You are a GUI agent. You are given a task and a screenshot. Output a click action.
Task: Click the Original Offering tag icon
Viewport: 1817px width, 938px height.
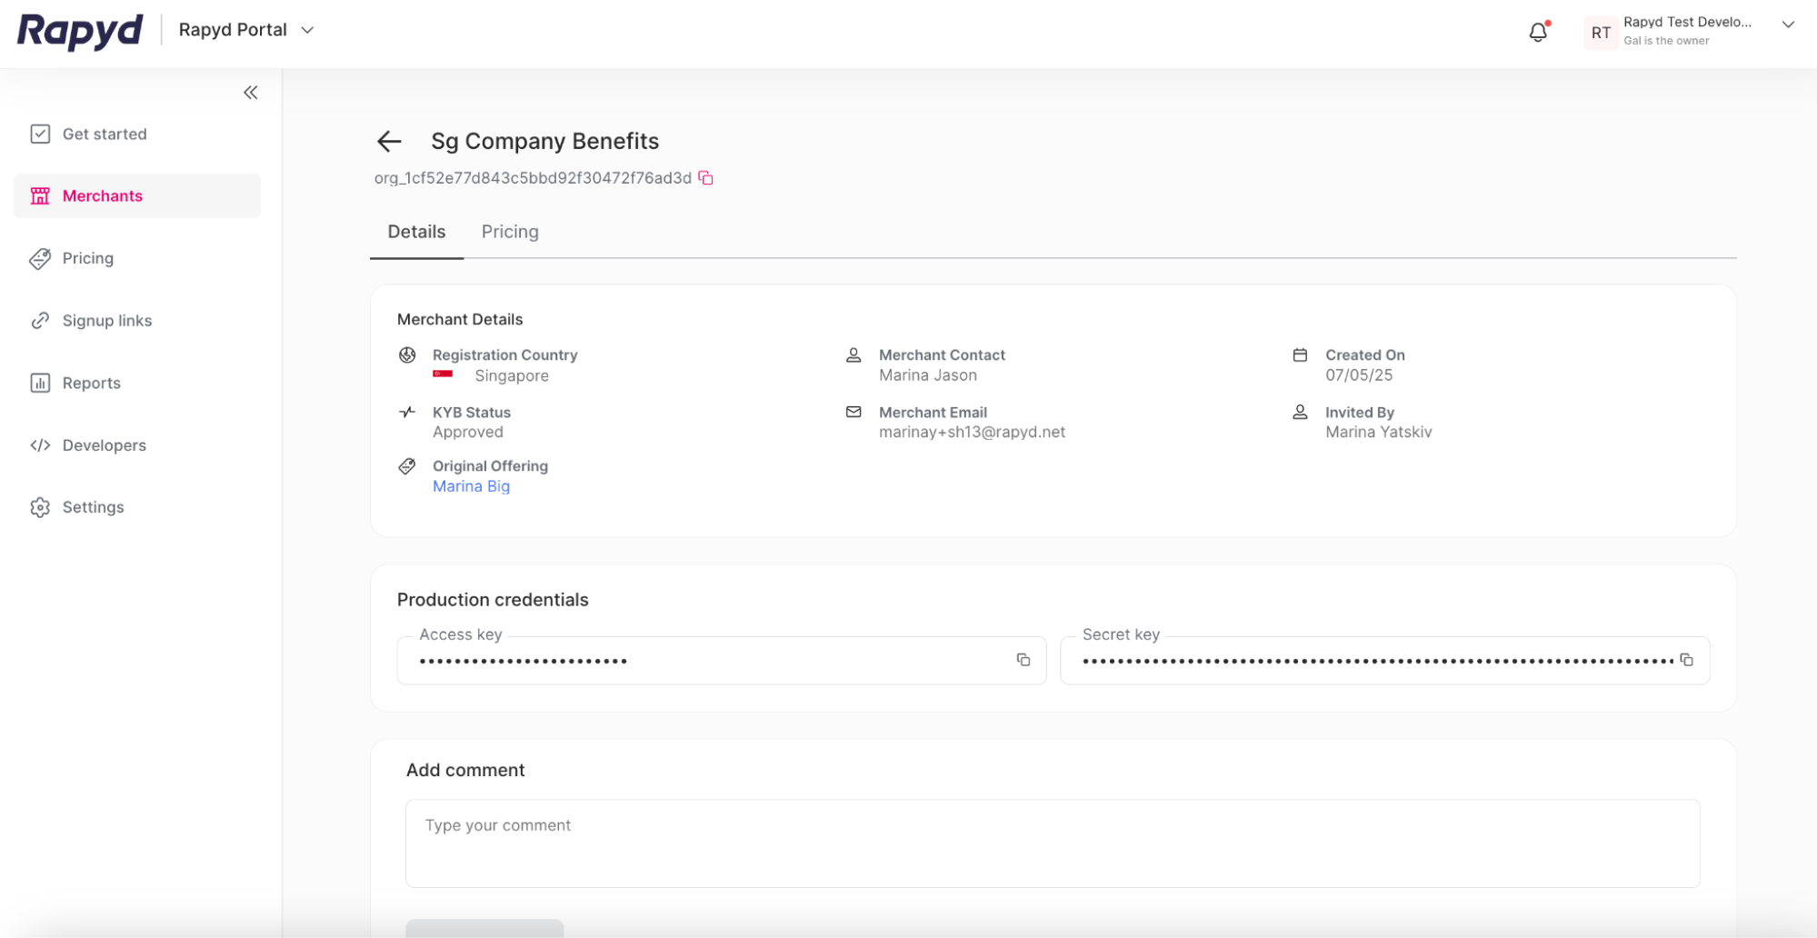click(407, 466)
